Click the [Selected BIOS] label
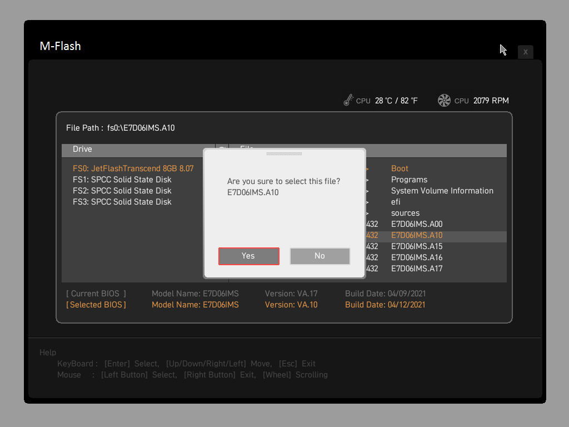This screenshot has height=427, width=569. [x=96, y=305]
